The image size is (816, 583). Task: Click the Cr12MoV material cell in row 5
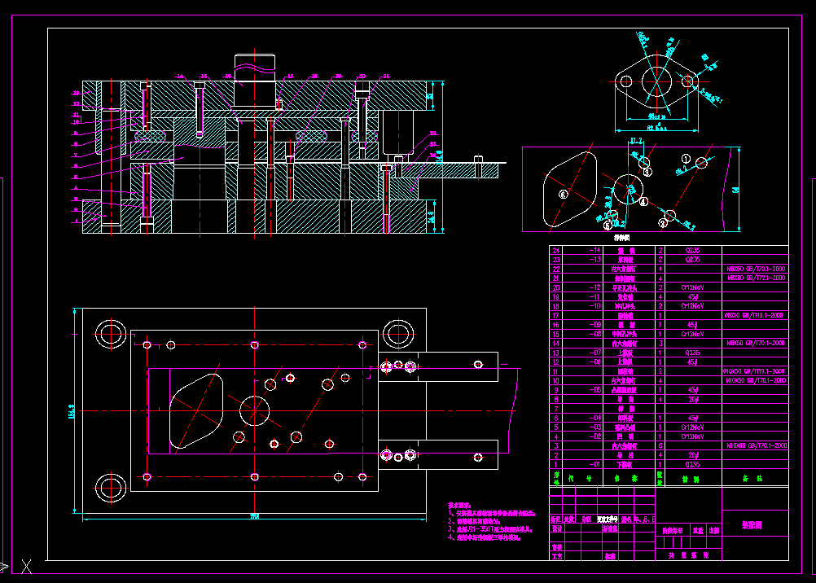click(x=692, y=427)
